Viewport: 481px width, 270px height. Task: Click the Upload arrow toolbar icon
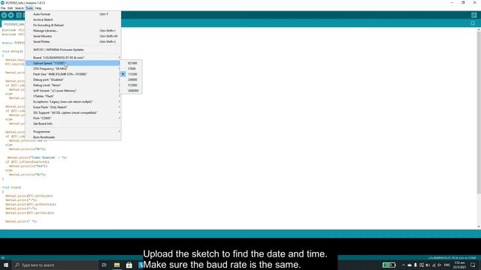(11, 15)
